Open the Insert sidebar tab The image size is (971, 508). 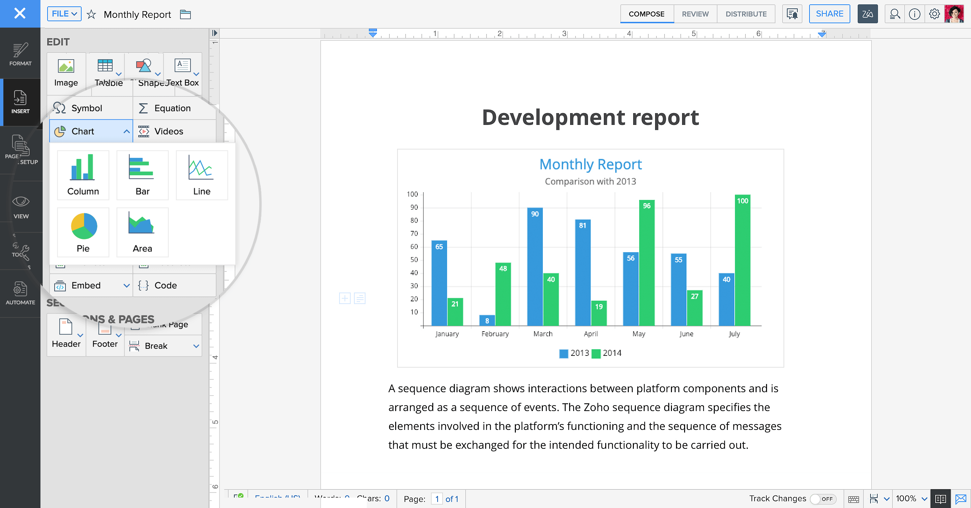click(20, 102)
